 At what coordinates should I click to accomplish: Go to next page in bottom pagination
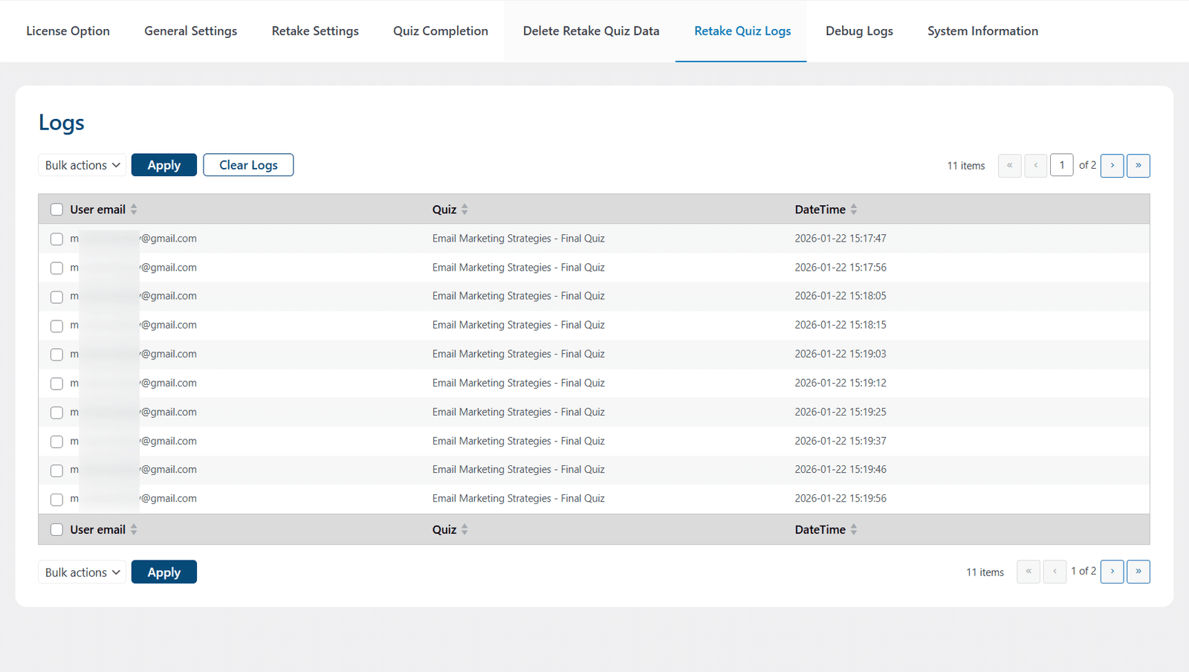coord(1112,572)
